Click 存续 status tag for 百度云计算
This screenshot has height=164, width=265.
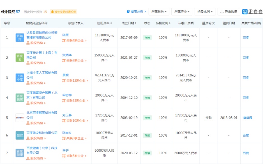[147, 58]
